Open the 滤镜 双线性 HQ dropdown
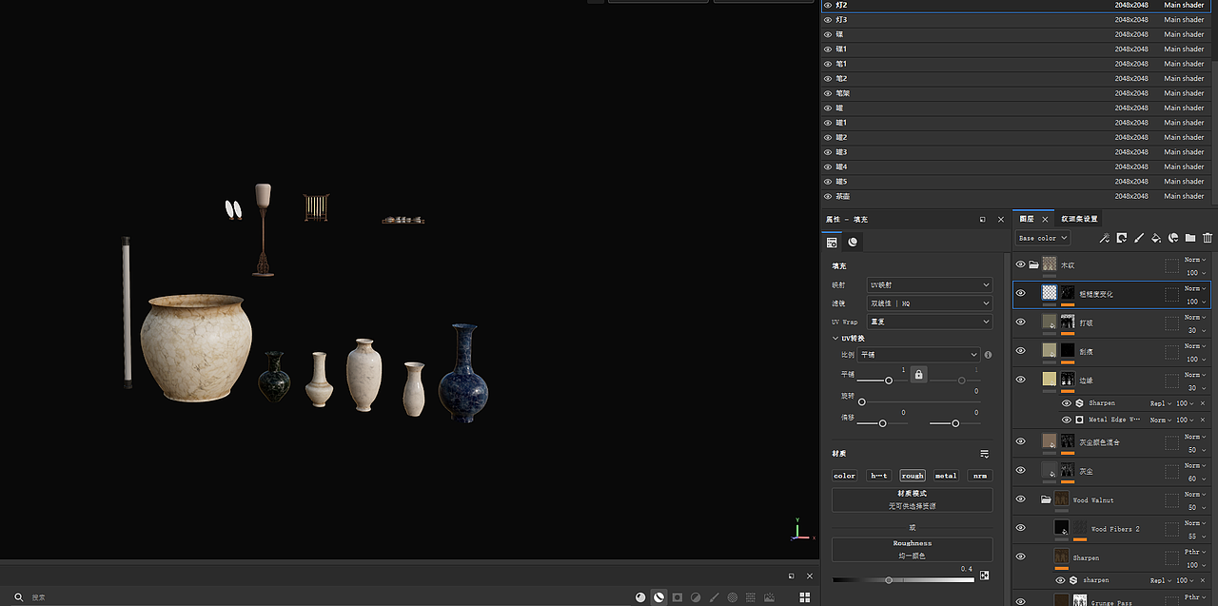Viewport: 1218px width, 606px height. coord(930,303)
